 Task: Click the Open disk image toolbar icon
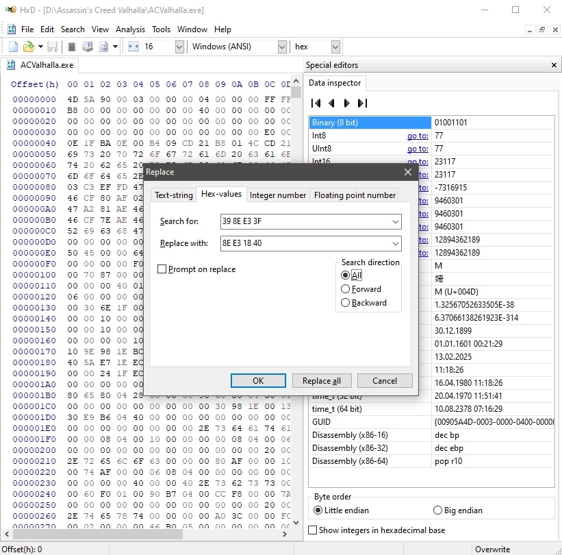(x=103, y=47)
